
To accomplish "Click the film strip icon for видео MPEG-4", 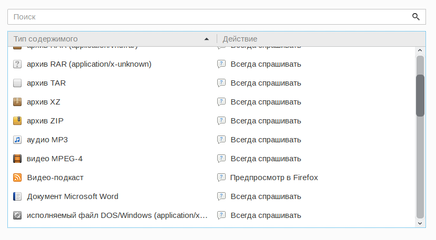I will click(17, 159).
